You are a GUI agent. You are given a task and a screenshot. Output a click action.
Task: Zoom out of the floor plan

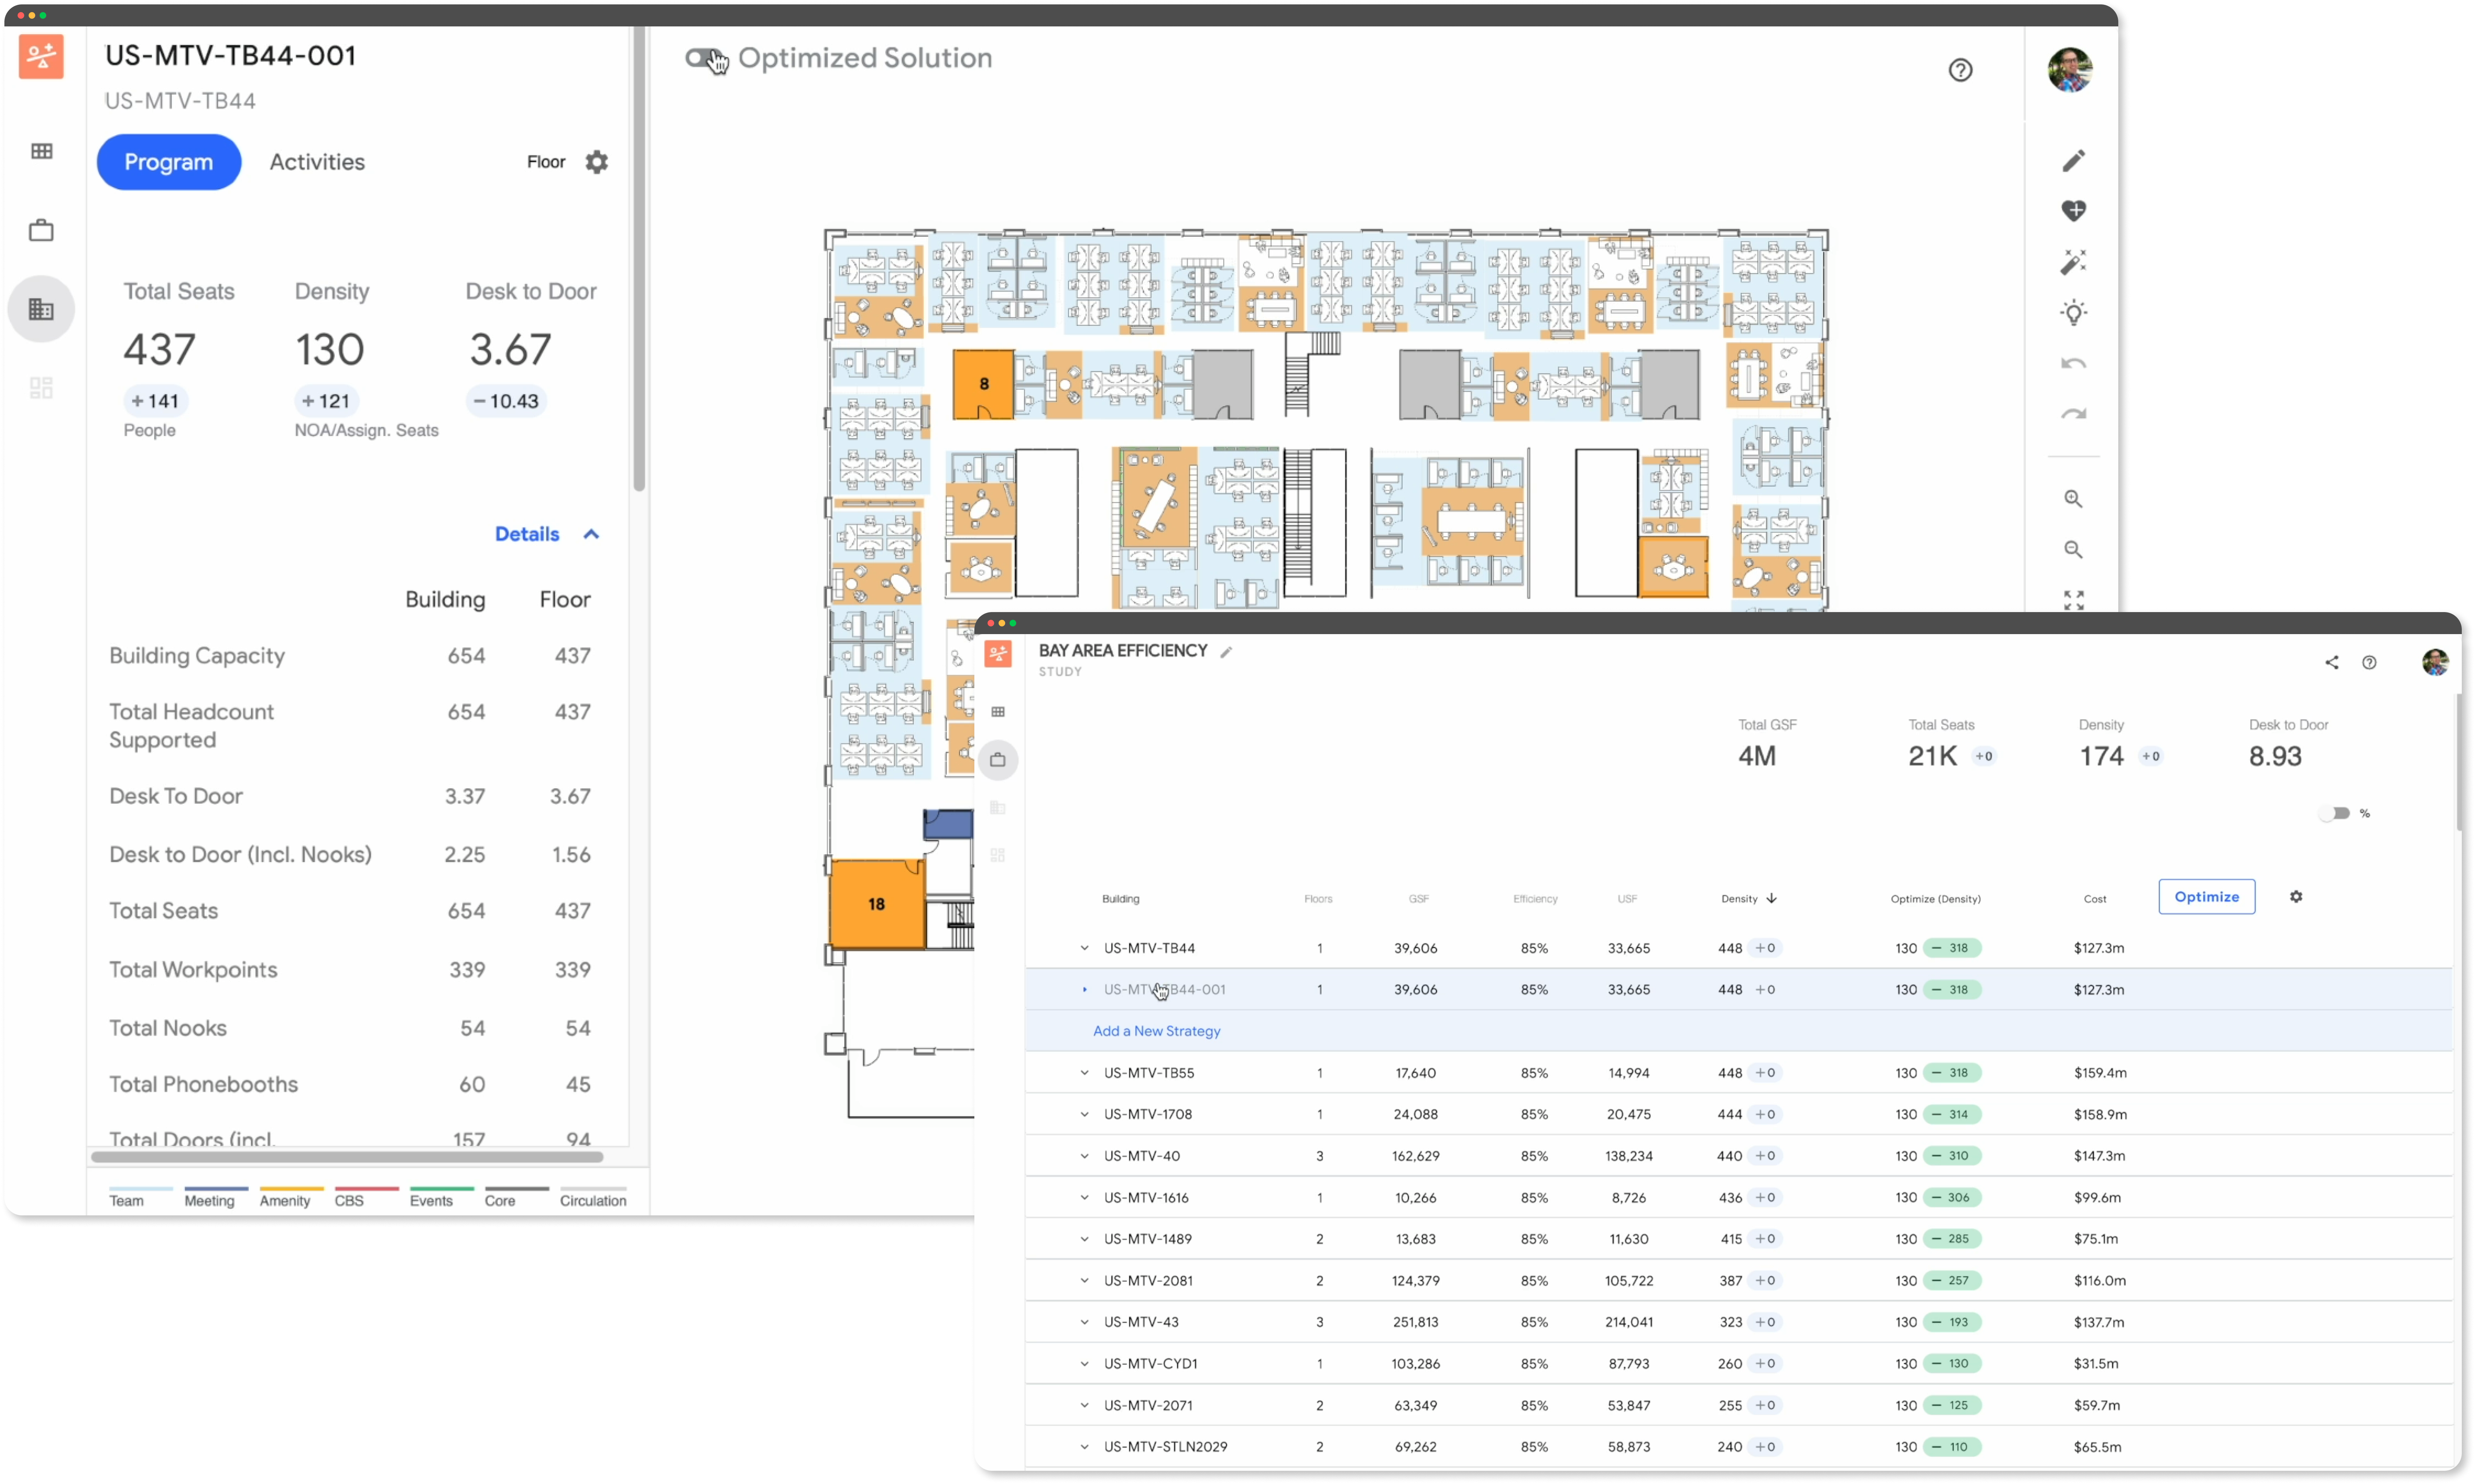coord(2073,550)
